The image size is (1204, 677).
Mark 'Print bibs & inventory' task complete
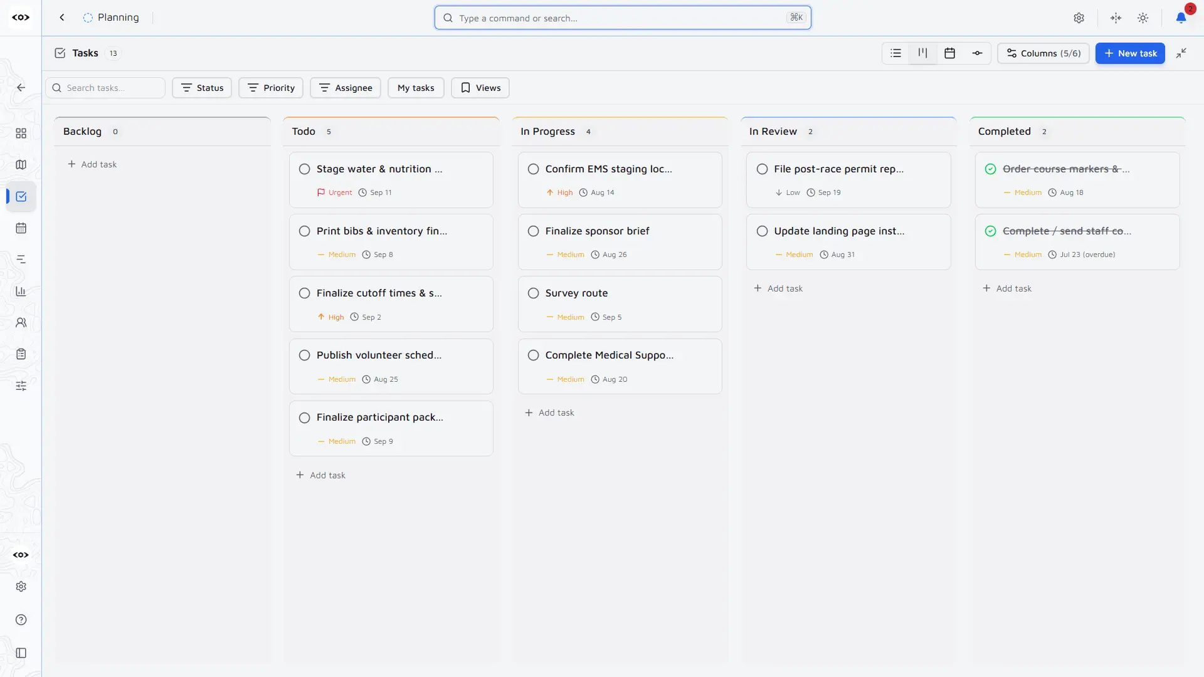[x=305, y=231]
